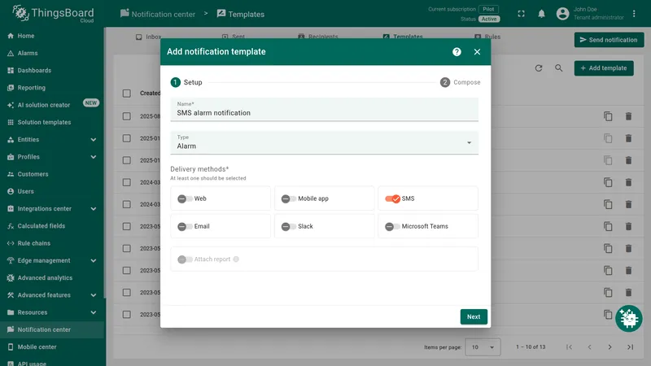Open the AI assistant chat bubble
This screenshot has height=366, width=651.
628,319
